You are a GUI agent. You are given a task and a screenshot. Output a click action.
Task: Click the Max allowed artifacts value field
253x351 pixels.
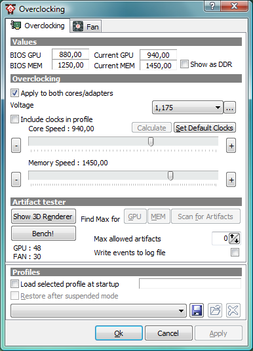tap(220, 238)
